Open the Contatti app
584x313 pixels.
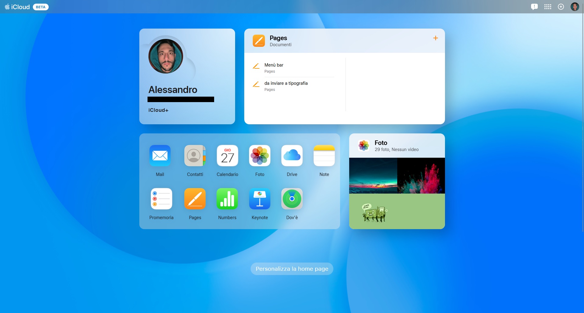pyautogui.click(x=195, y=156)
